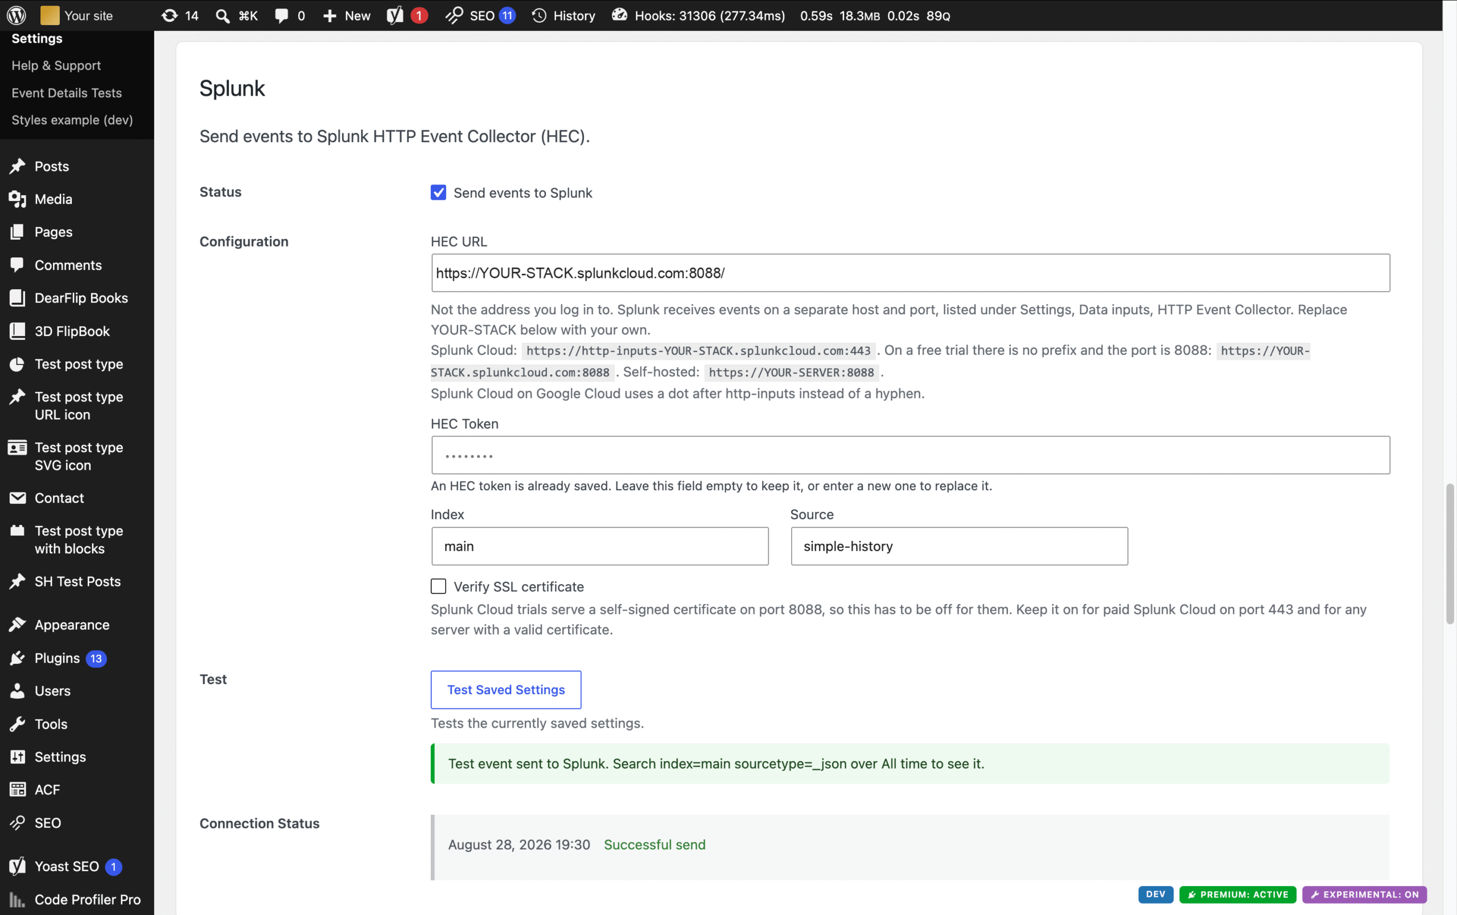This screenshot has height=915, width=1457.
Task: Click the Successful send status text
Action: click(655, 845)
